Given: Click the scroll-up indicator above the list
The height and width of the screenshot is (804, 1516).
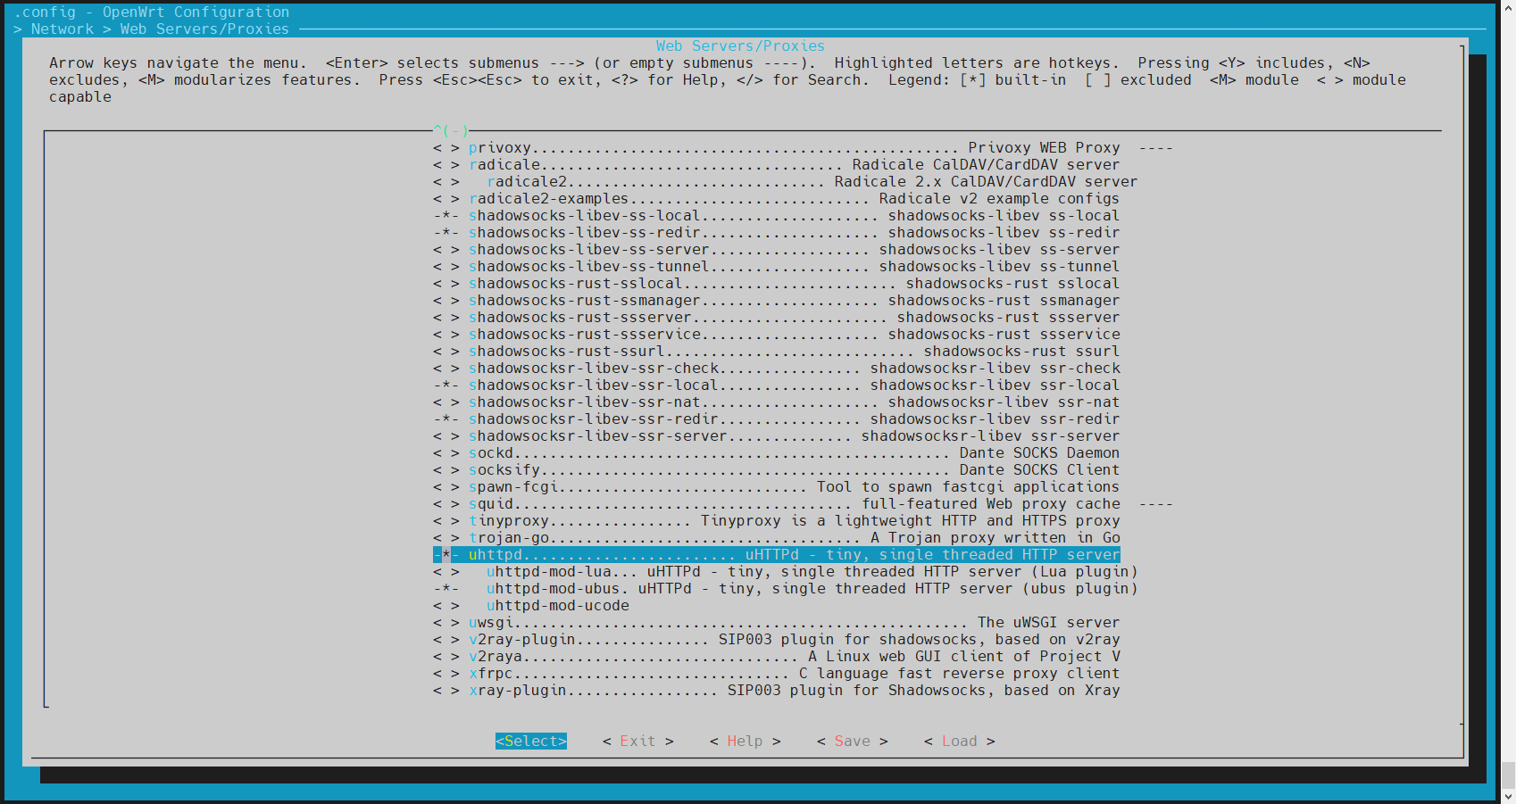Looking at the screenshot, I should click(x=451, y=130).
